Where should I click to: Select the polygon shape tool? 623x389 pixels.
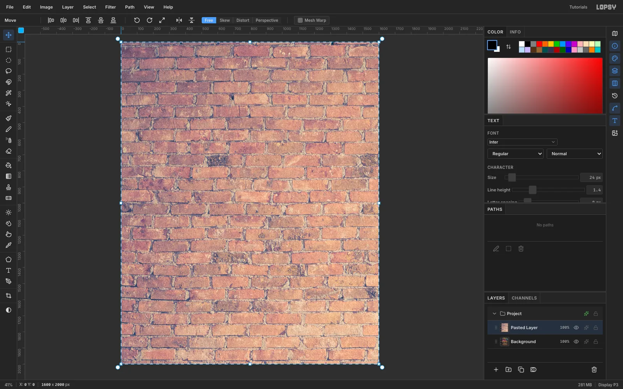point(9,259)
